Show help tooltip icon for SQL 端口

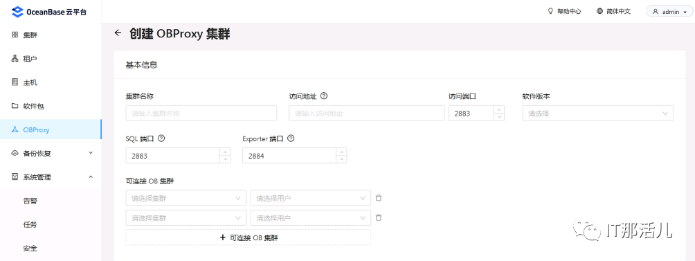[x=161, y=138]
